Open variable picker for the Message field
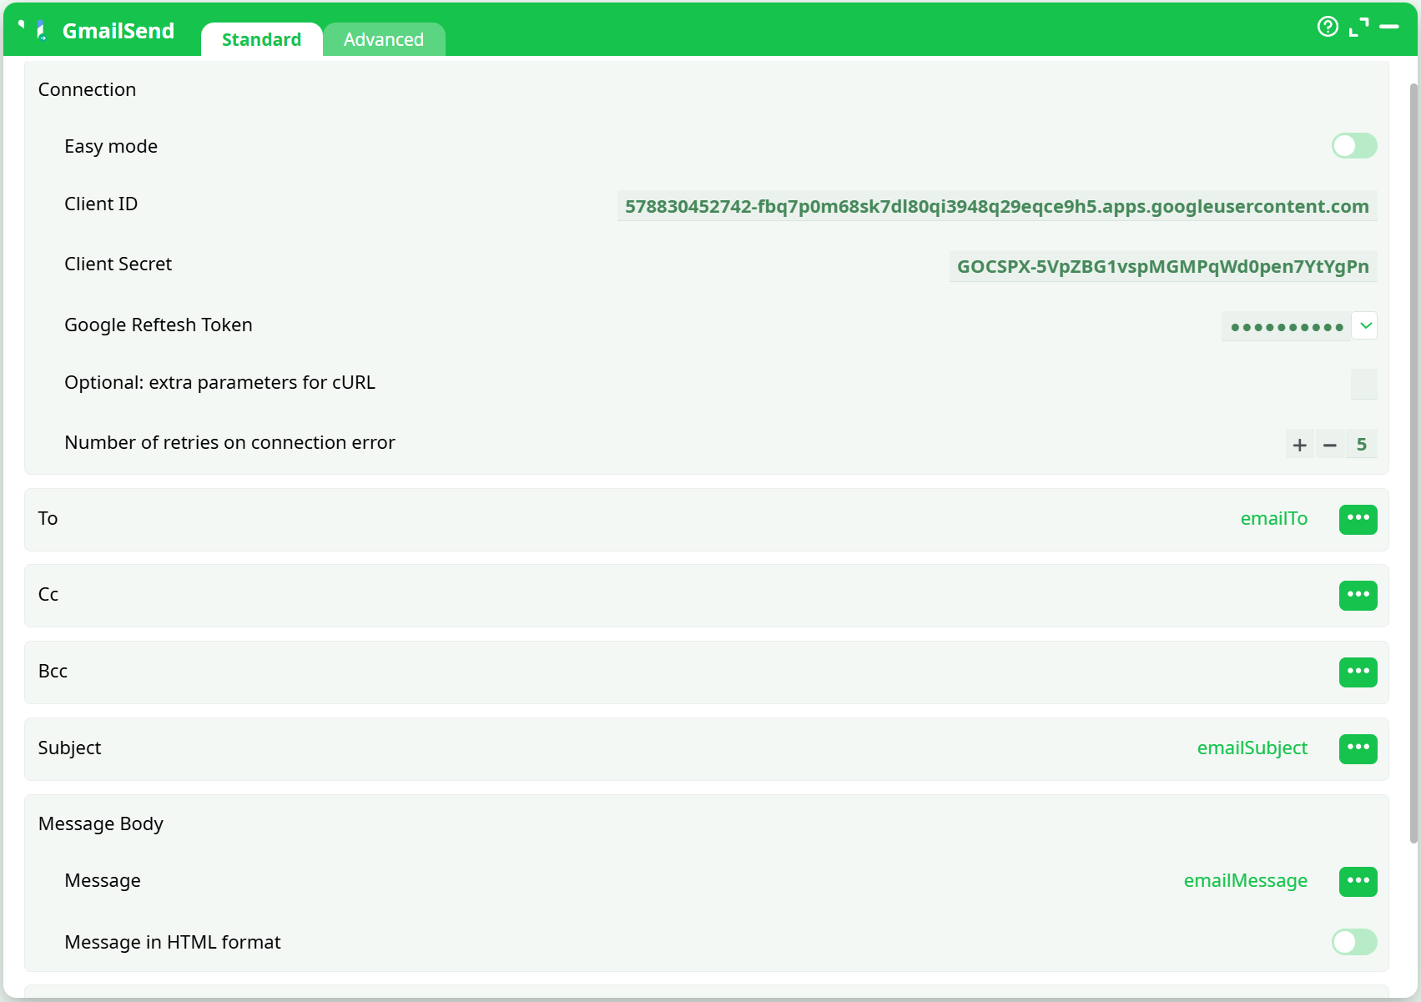The image size is (1421, 1002). 1358,881
